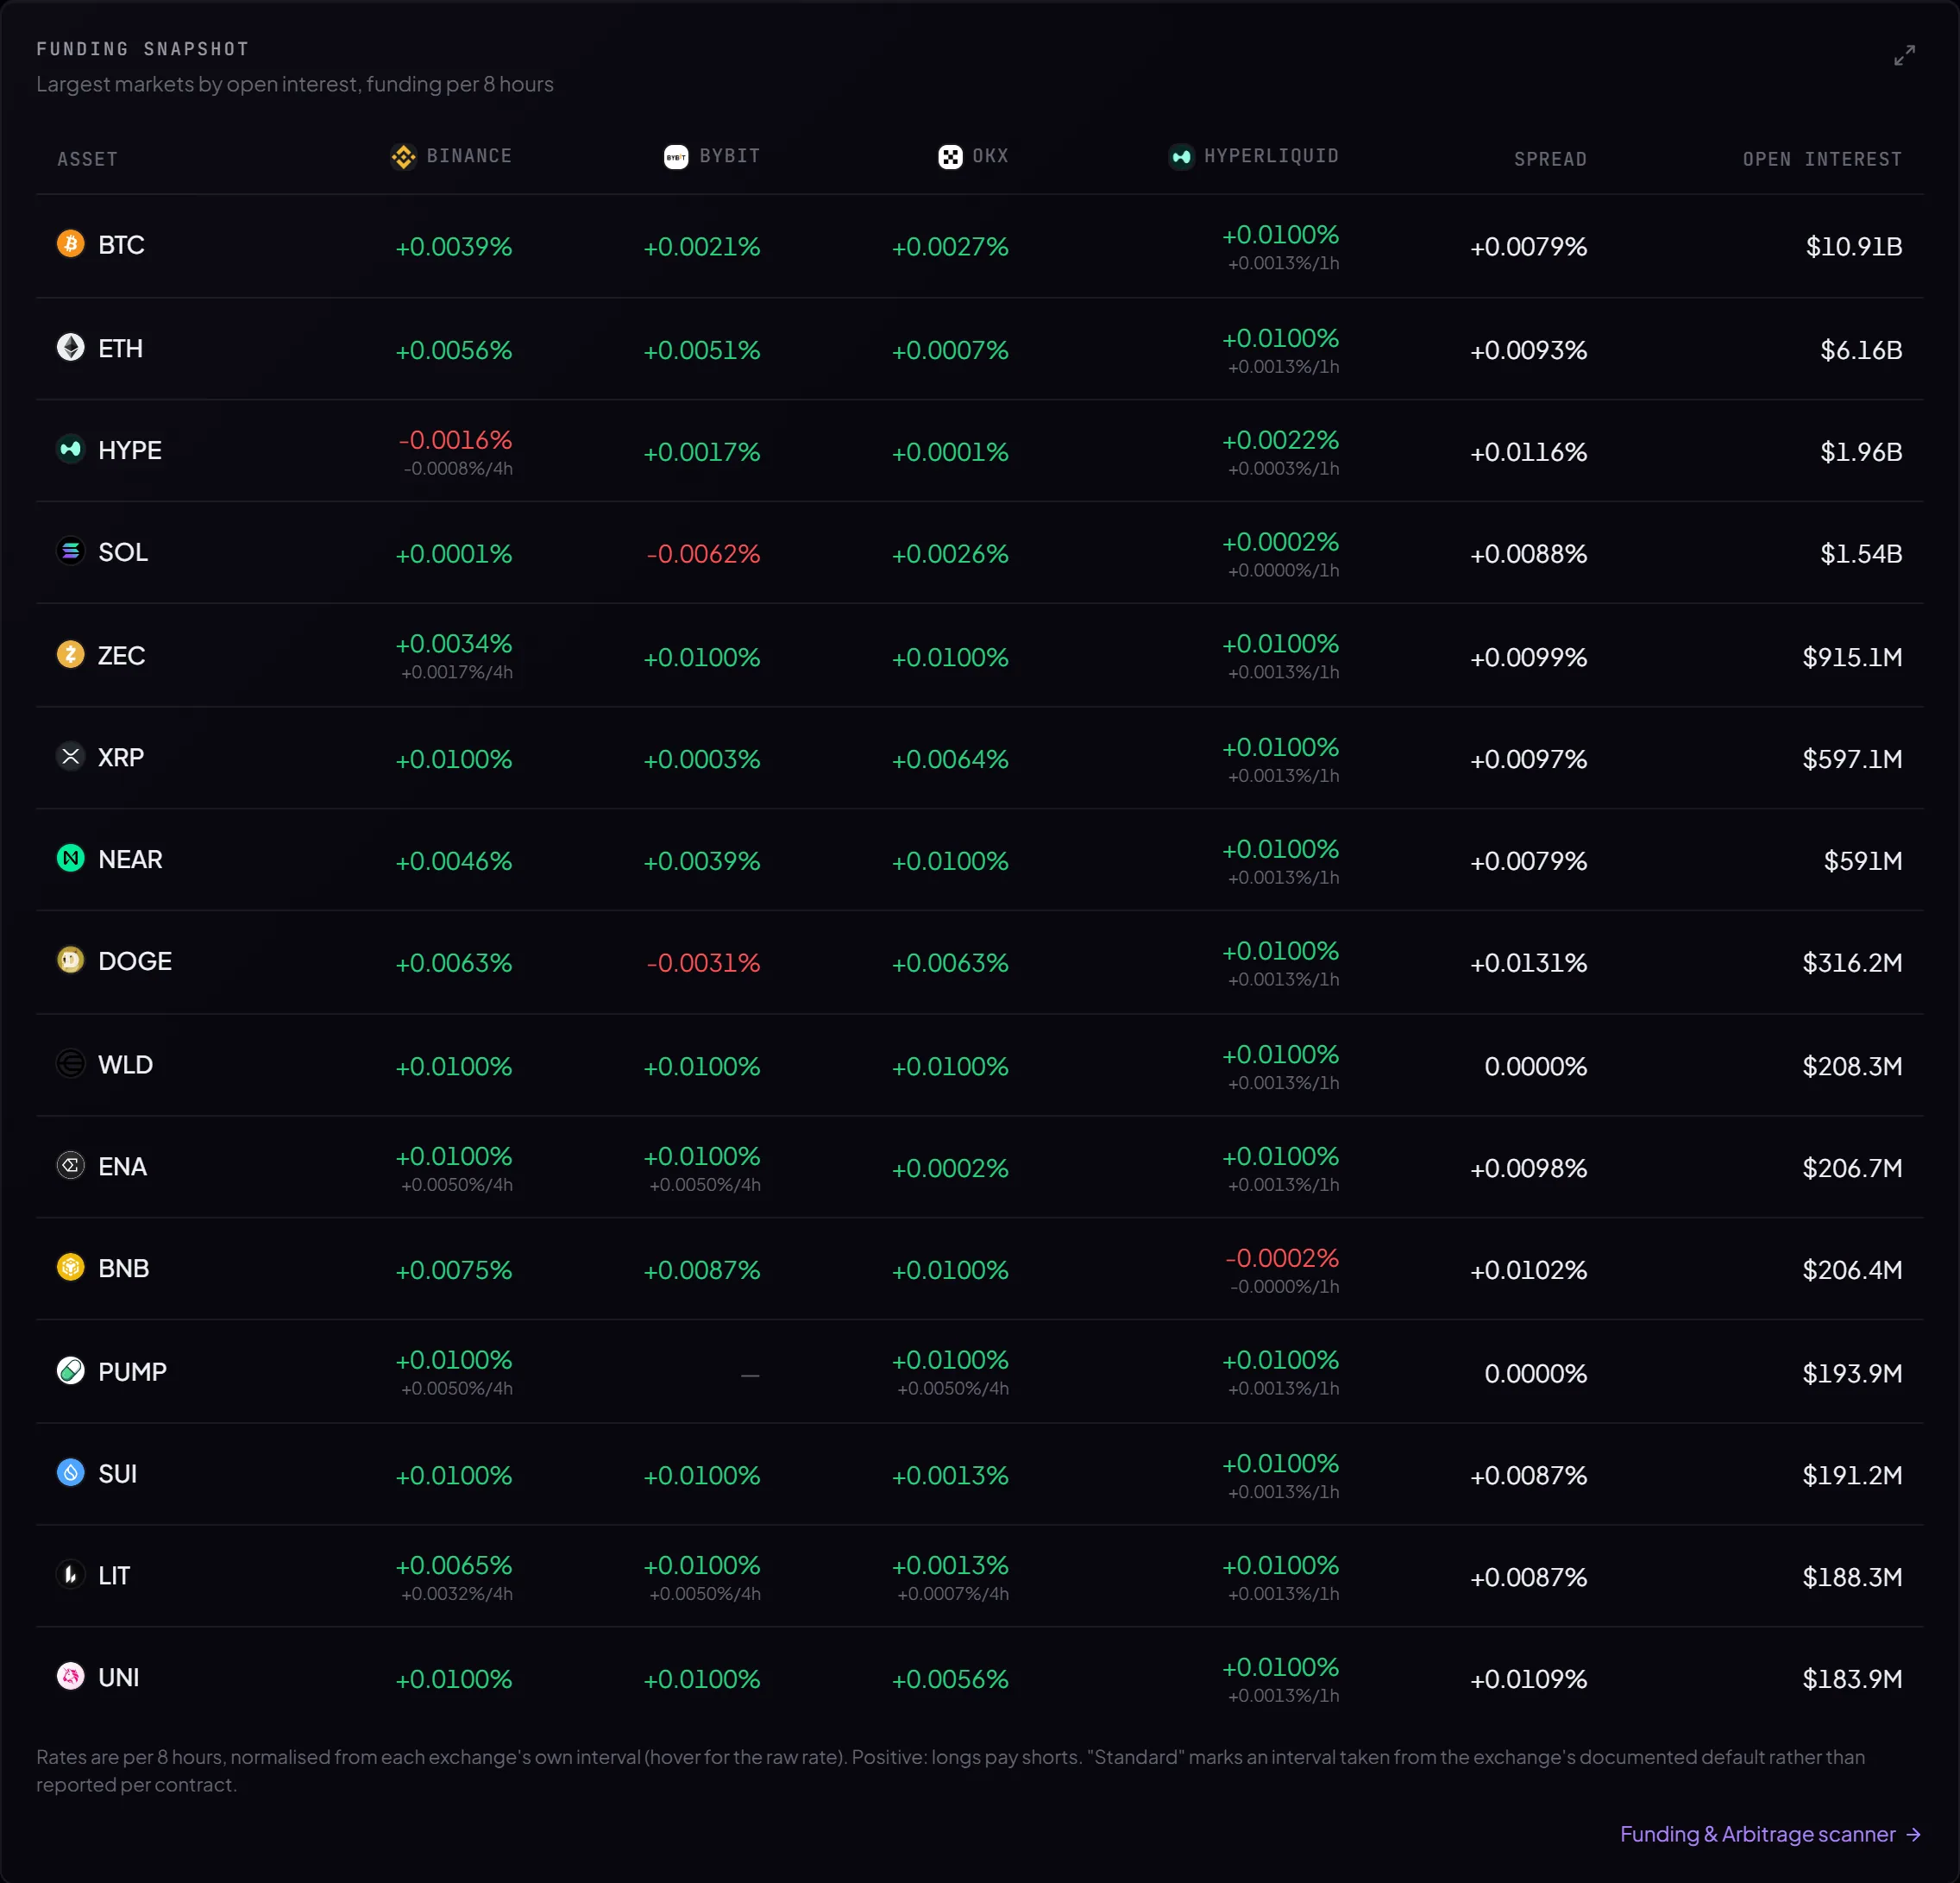Expand the Funding Snapshot panel to fullscreen
Image resolution: width=1960 pixels, height=1883 pixels.
click(1904, 55)
